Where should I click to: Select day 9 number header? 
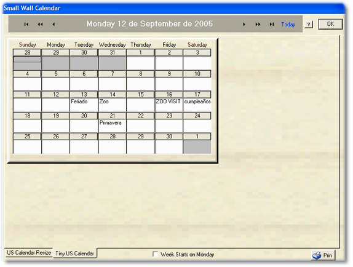[169, 74]
